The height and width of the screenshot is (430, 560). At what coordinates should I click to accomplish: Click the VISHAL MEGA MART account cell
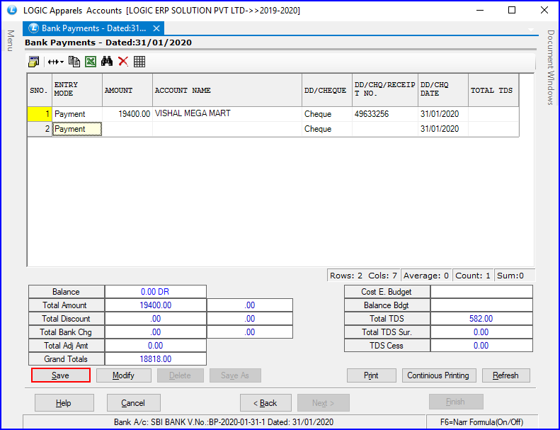pos(227,114)
